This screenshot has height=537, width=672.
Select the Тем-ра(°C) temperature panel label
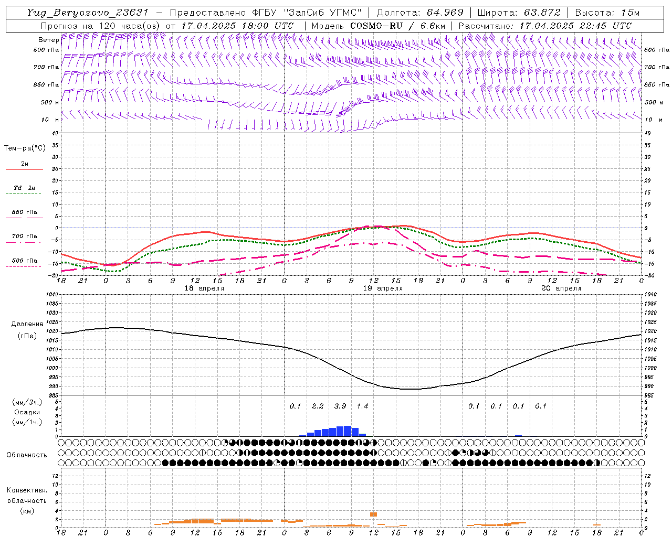coord(25,148)
